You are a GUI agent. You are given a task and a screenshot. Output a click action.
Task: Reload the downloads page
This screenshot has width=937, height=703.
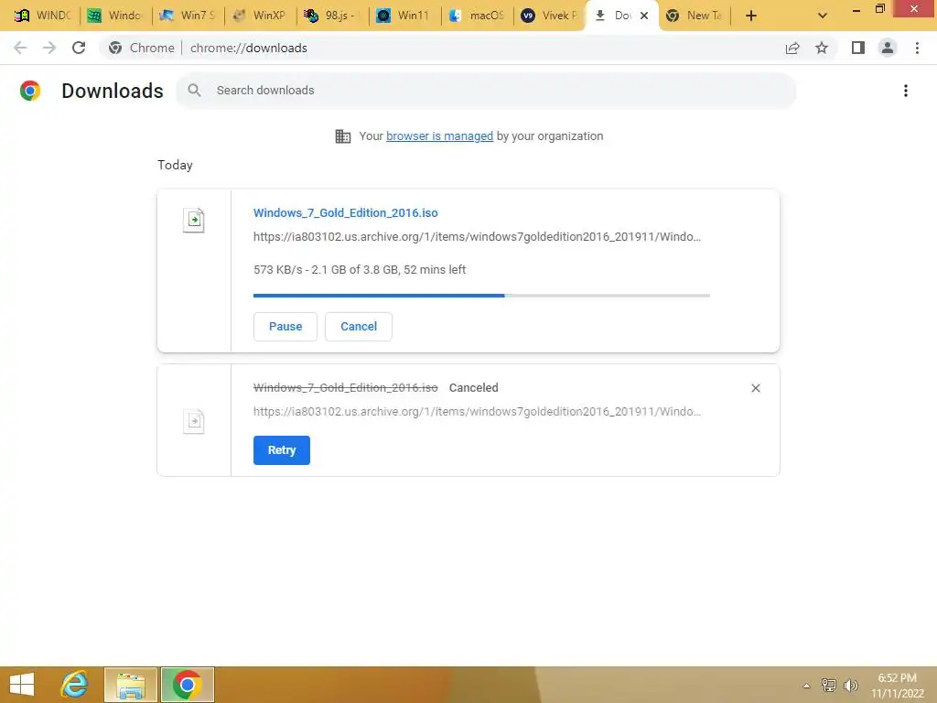point(79,48)
